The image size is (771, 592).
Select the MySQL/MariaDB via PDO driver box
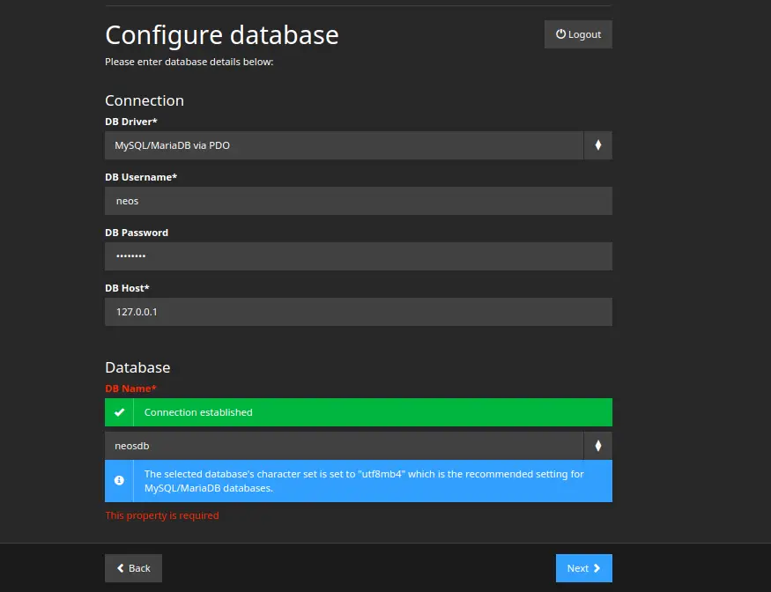click(x=344, y=145)
